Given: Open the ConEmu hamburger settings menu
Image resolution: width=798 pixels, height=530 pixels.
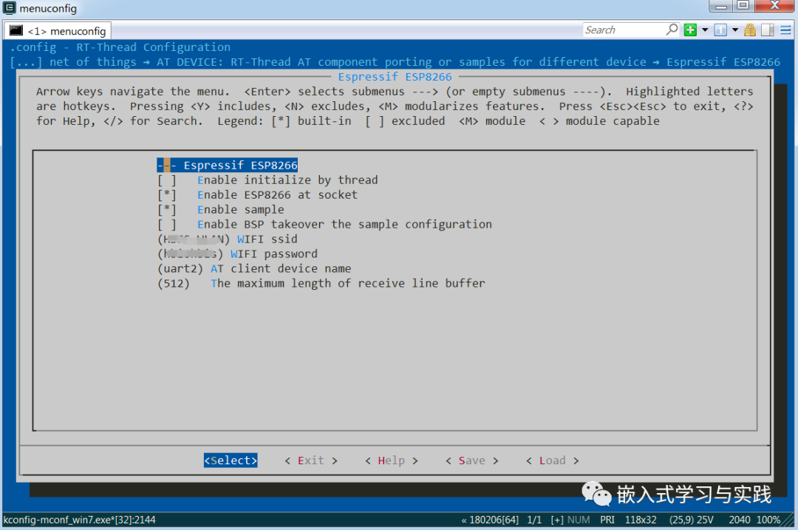Looking at the screenshot, I should coord(785,30).
